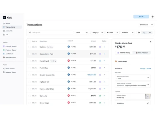Click the blue savings amount button in header

pyautogui.click(x=141, y=17)
